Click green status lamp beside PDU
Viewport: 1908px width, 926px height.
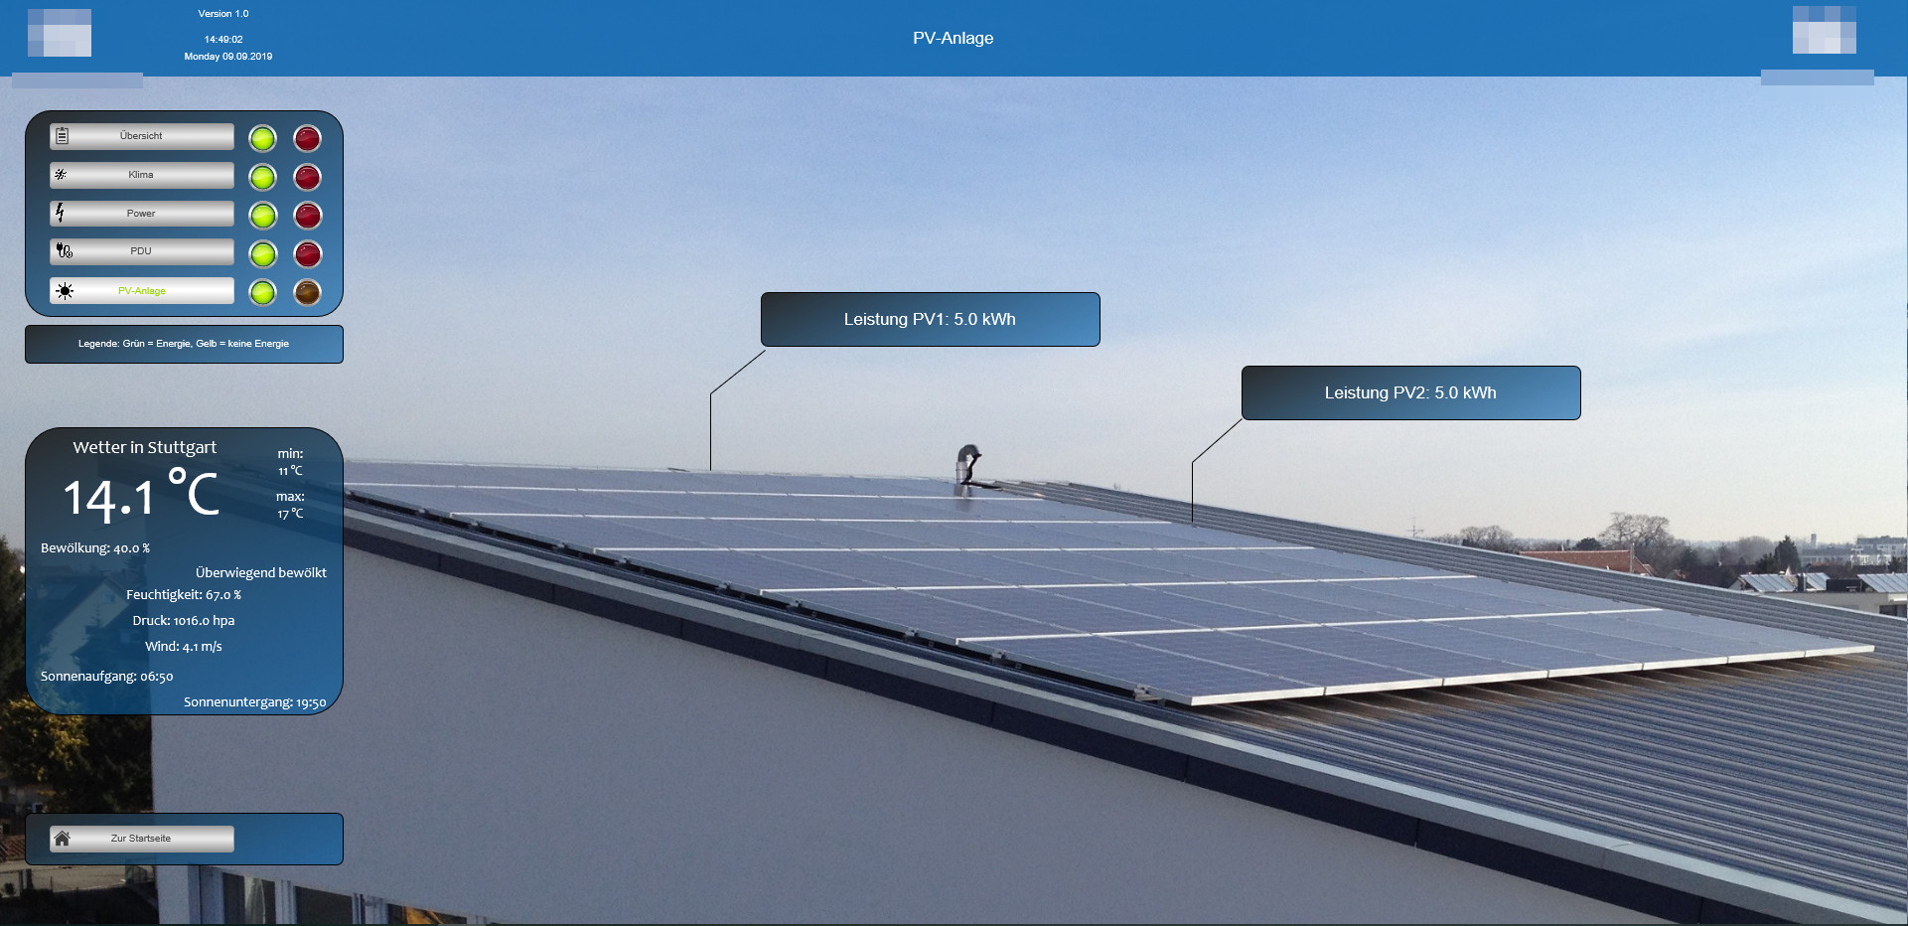pyautogui.click(x=262, y=254)
